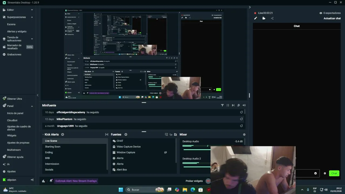Open Ajustes de propinas
Screen dimensions: 345x194
pyautogui.click(x=18, y=143)
